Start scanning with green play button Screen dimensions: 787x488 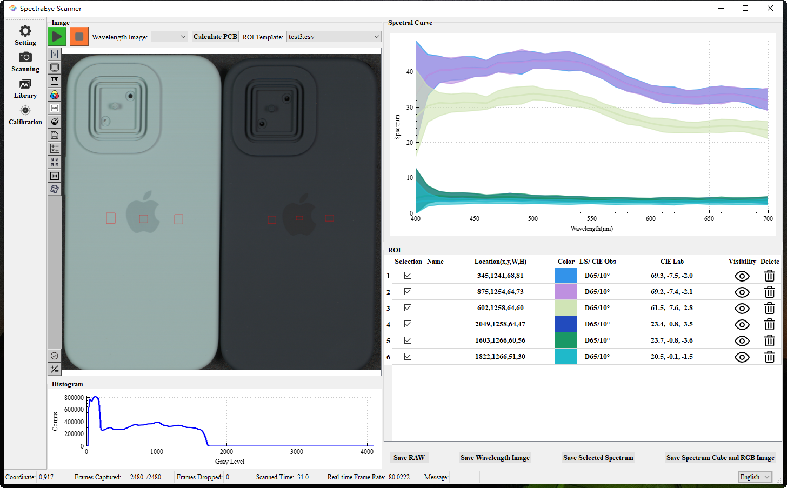point(57,36)
